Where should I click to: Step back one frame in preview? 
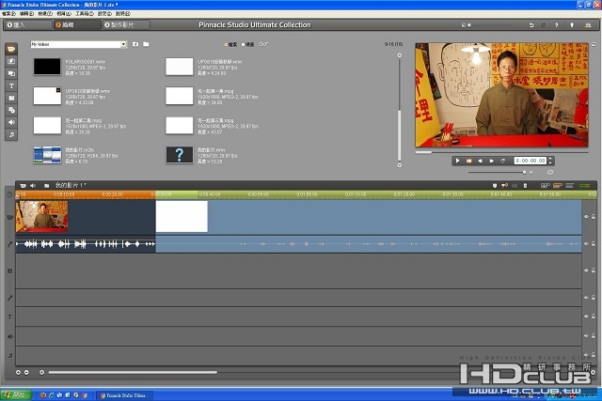pos(480,161)
